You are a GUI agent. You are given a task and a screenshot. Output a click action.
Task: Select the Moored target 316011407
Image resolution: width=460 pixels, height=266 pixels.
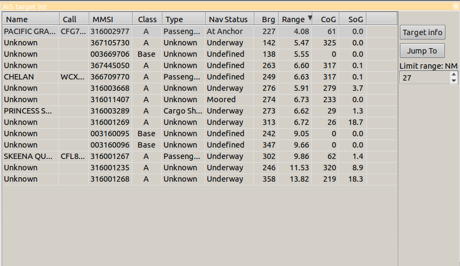(110, 99)
